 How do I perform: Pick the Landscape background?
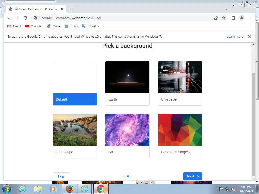click(x=75, y=136)
